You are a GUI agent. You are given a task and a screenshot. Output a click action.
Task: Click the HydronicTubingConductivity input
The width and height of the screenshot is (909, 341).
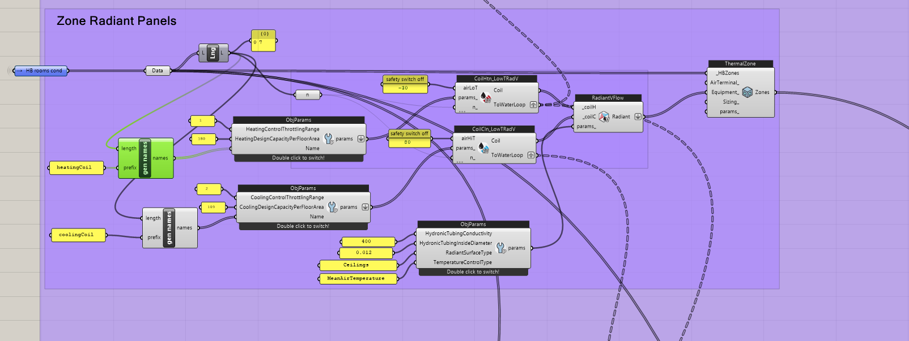click(x=458, y=234)
